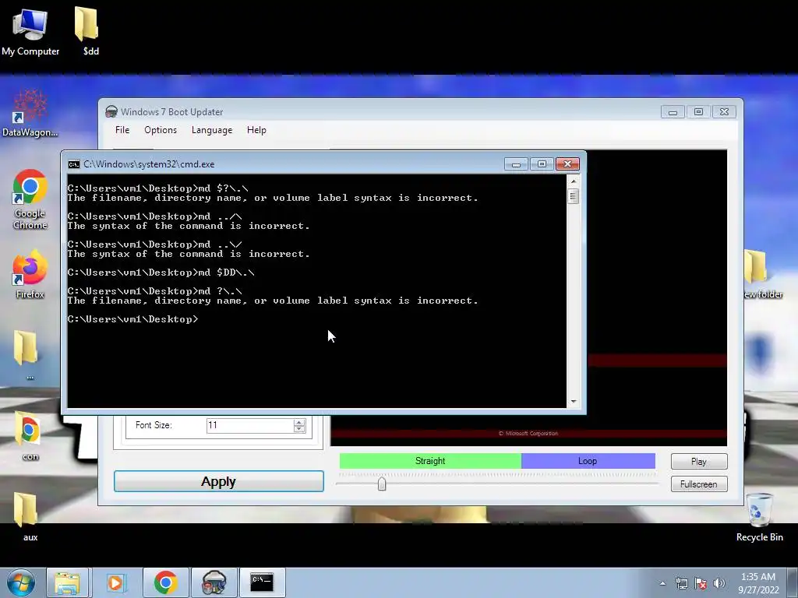Image resolution: width=798 pixels, height=598 pixels.
Task: Click cmd scrollbar down arrow
Action: (x=574, y=401)
